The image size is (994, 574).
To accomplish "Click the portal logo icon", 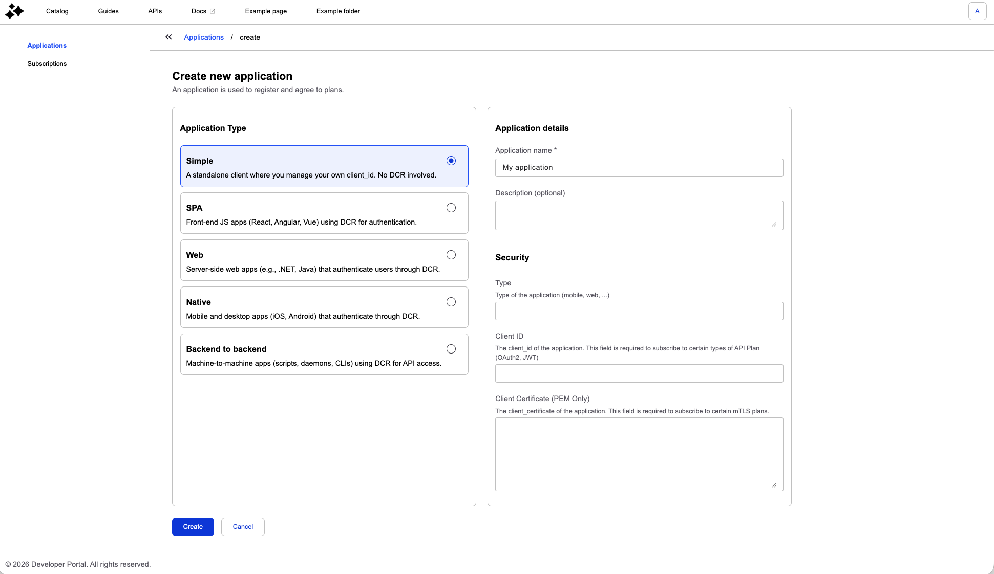I will pyautogui.click(x=14, y=11).
